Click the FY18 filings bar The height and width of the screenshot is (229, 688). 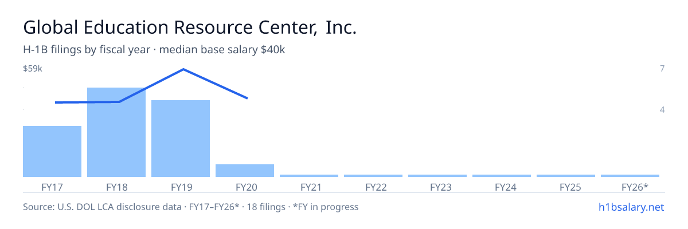point(116,132)
